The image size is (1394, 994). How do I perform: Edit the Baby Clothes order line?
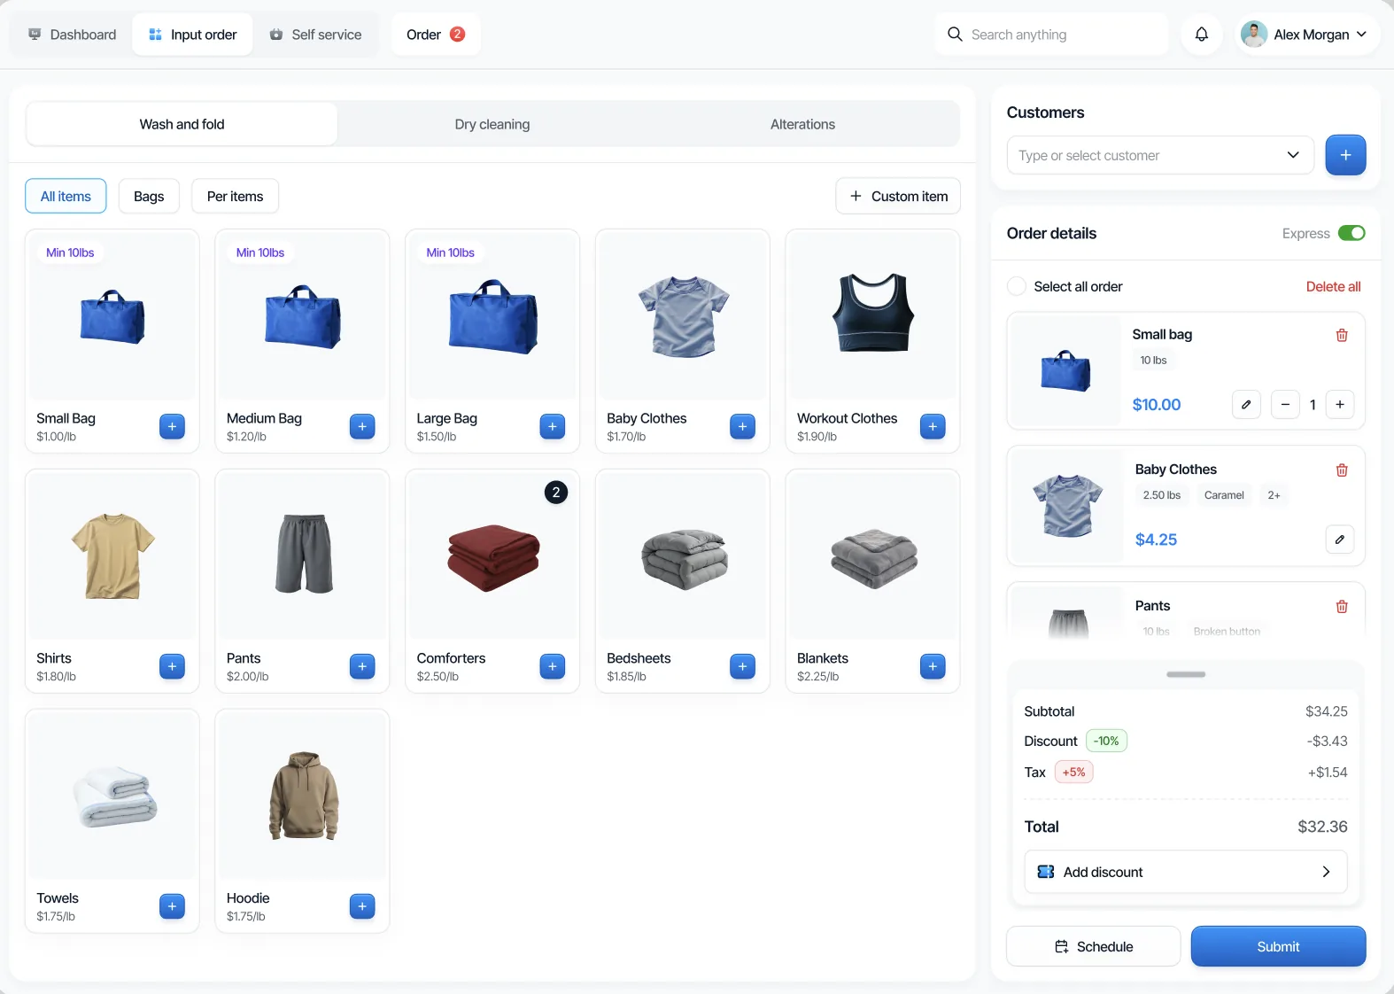click(1340, 540)
